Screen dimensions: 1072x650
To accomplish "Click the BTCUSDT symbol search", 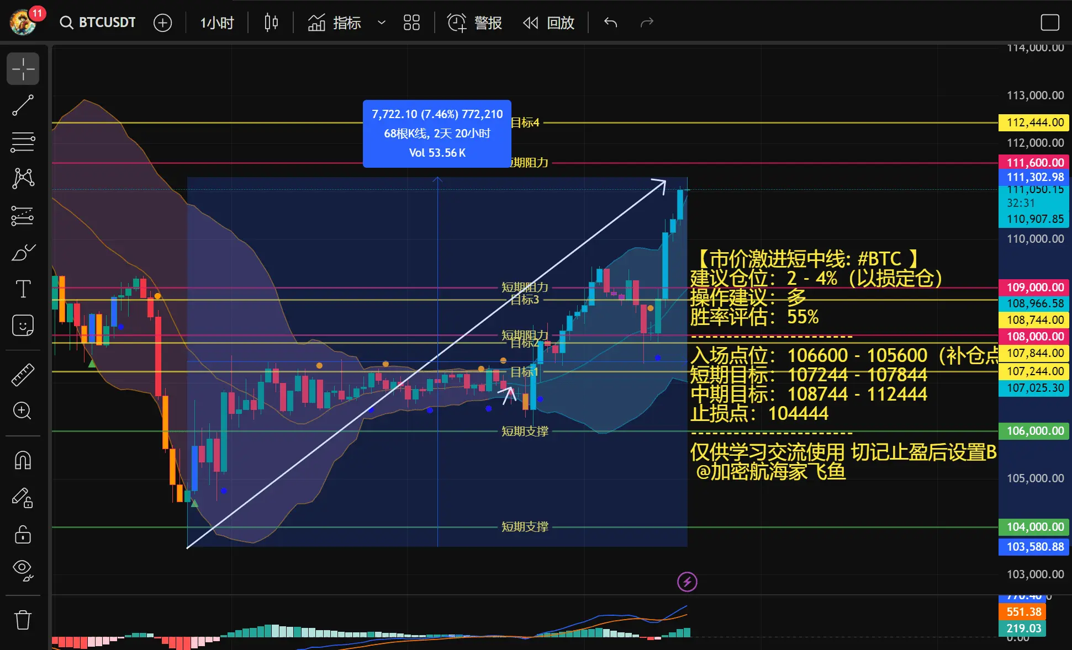I will click(x=98, y=23).
